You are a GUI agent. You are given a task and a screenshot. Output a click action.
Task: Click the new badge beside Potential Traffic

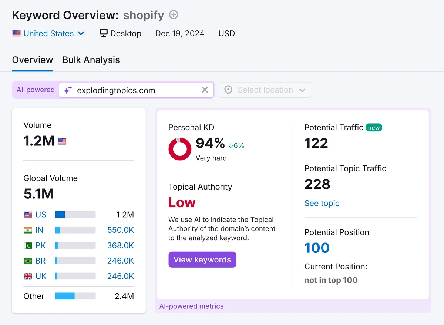[374, 127]
